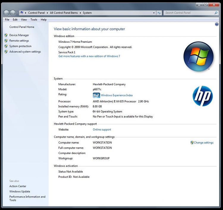Image resolution: width=223 pixels, height=210 pixels.
Task: Click shield icon beside Advanced system settings
Action: [6, 52]
